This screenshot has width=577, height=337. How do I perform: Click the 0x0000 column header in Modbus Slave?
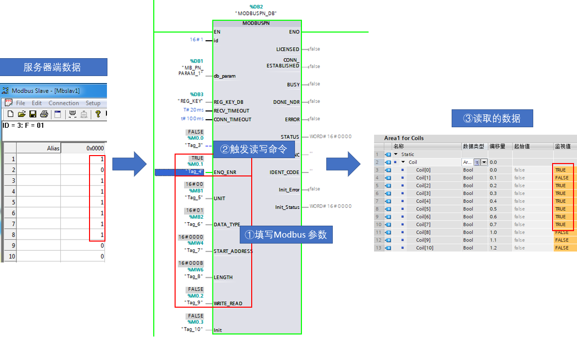(83, 148)
